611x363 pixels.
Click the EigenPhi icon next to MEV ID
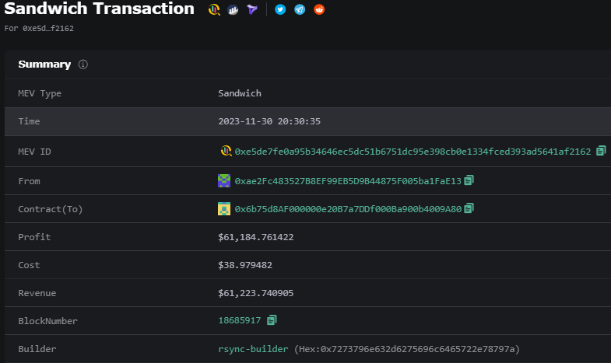click(226, 151)
